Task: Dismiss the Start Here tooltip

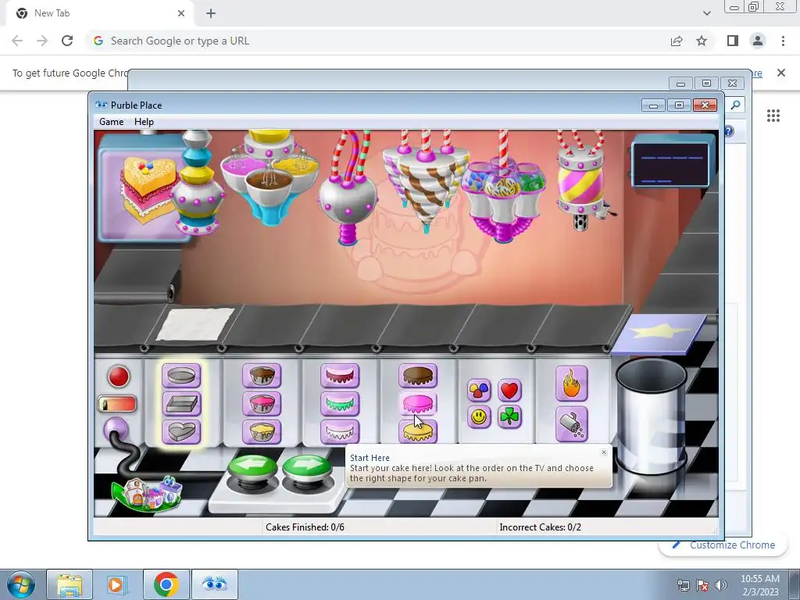Action: [x=604, y=452]
